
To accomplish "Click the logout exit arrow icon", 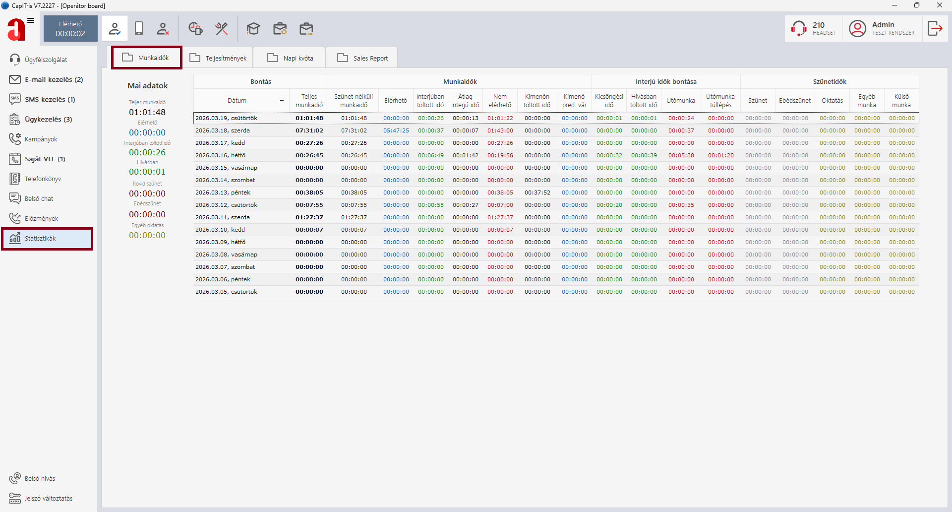I will tap(935, 29).
